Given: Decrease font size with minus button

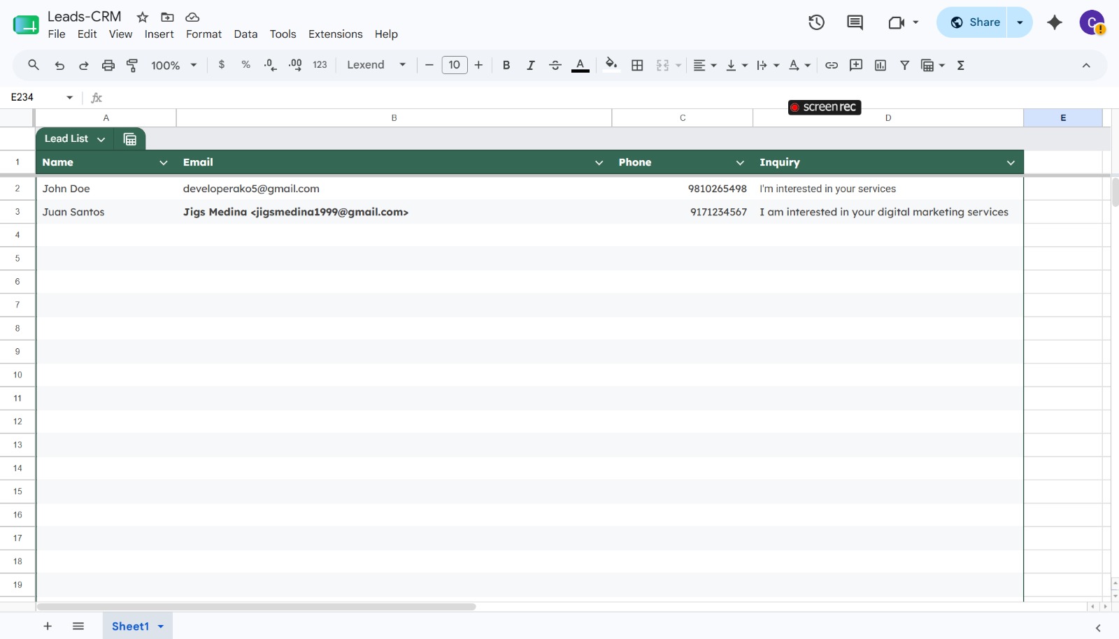Looking at the screenshot, I should click(x=429, y=65).
